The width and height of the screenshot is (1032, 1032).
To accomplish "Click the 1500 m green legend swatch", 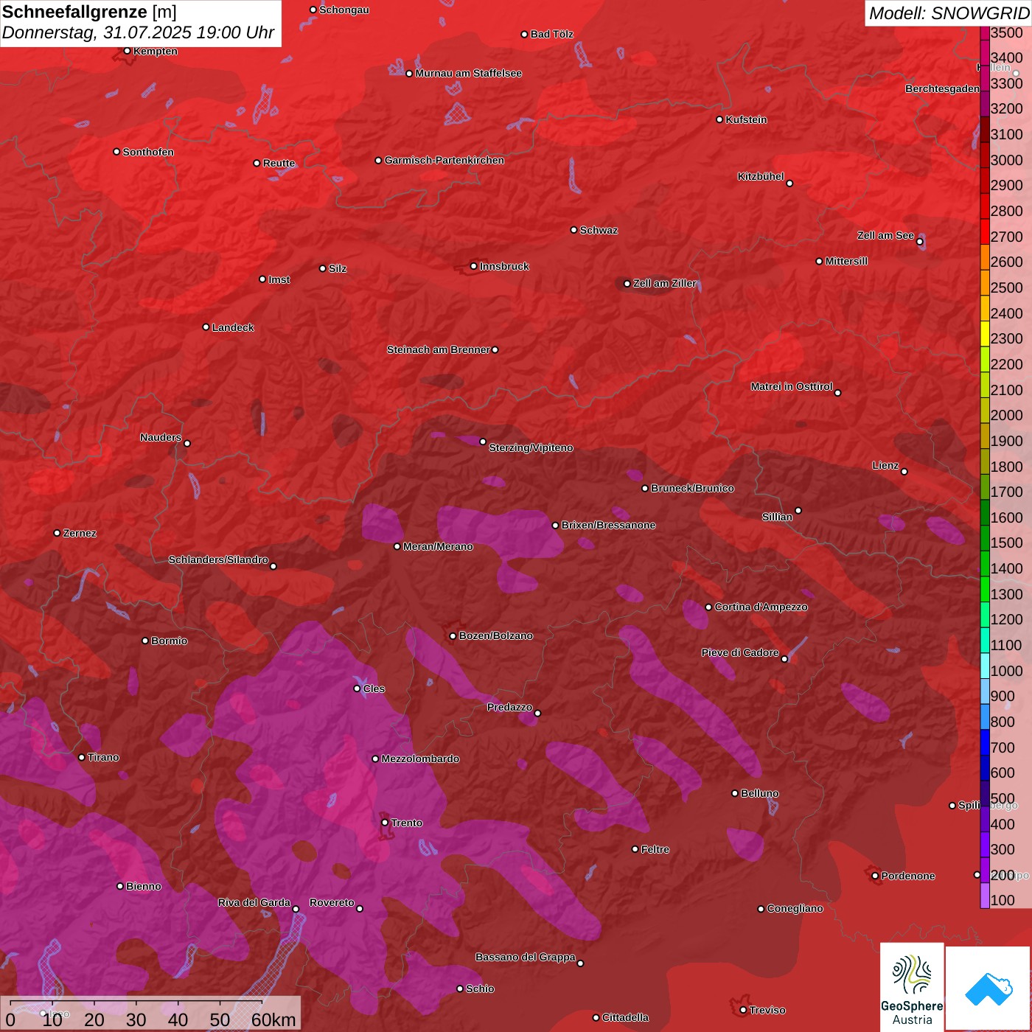I will pyautogui.click(x=985, y=538).
